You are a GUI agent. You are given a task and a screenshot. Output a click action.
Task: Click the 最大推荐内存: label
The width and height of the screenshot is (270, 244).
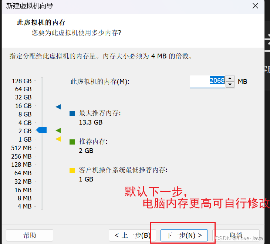coord(100,113)
